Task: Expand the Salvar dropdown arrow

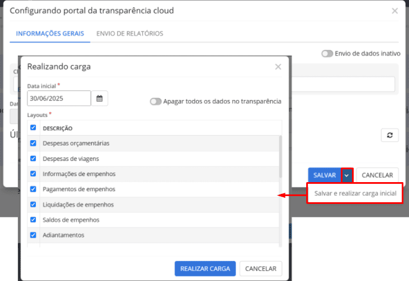Action: [347, 175]
